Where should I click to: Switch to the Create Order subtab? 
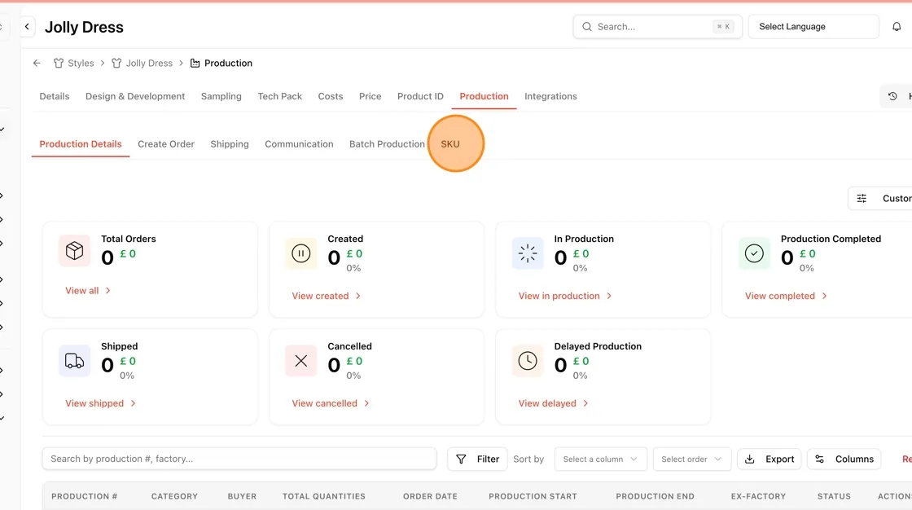pos(166,144)
